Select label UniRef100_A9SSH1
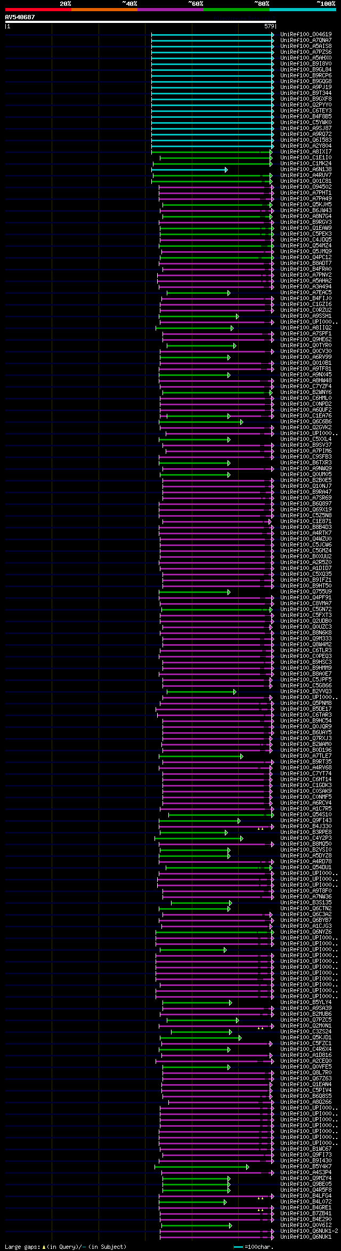Screen dimensions: 341x1251 tap(306, 316)
